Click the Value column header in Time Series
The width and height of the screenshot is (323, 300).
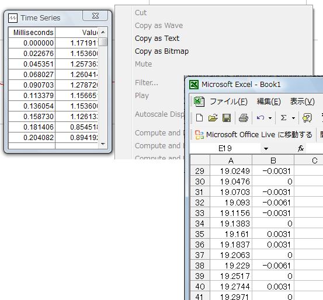(77, 33)
